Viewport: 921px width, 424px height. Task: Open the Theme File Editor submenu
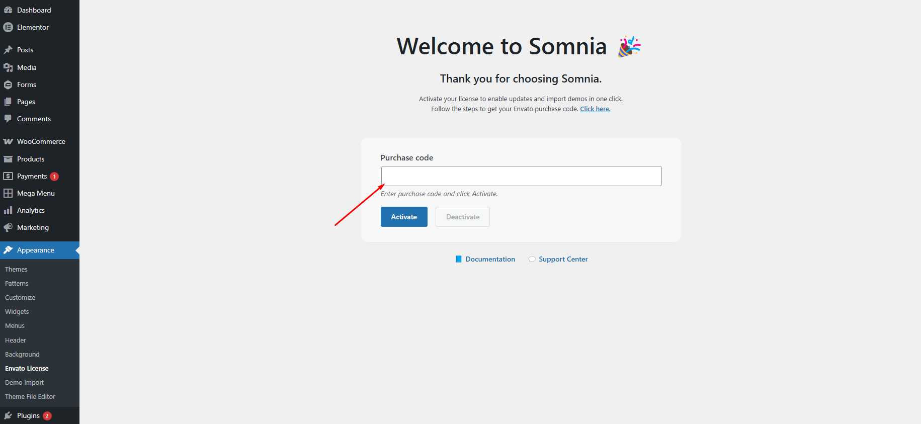point(30,397)
